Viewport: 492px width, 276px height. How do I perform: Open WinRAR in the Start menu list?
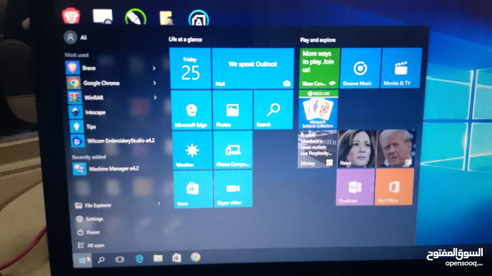pyautogui.click(x=113, y=97)
